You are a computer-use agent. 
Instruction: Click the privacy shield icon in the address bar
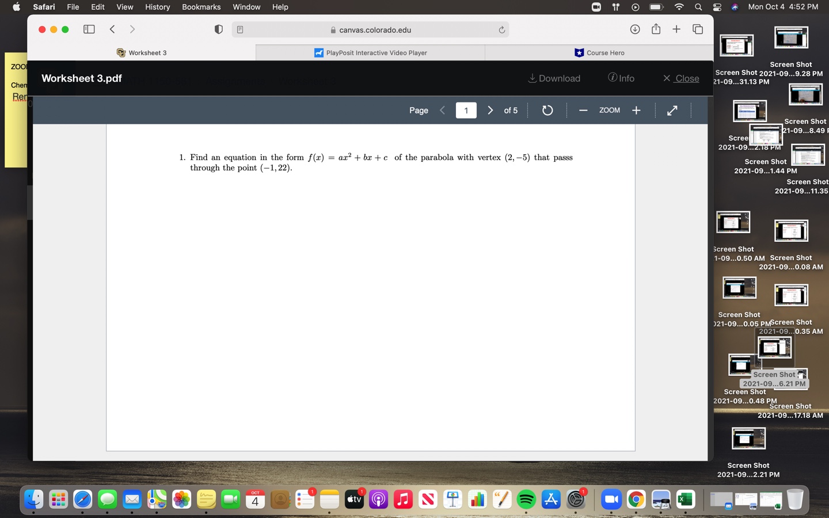218,29
